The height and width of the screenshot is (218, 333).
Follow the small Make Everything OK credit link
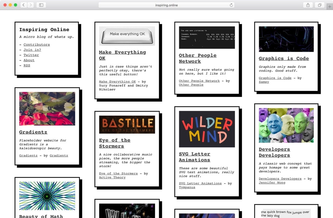click(117, 82)
